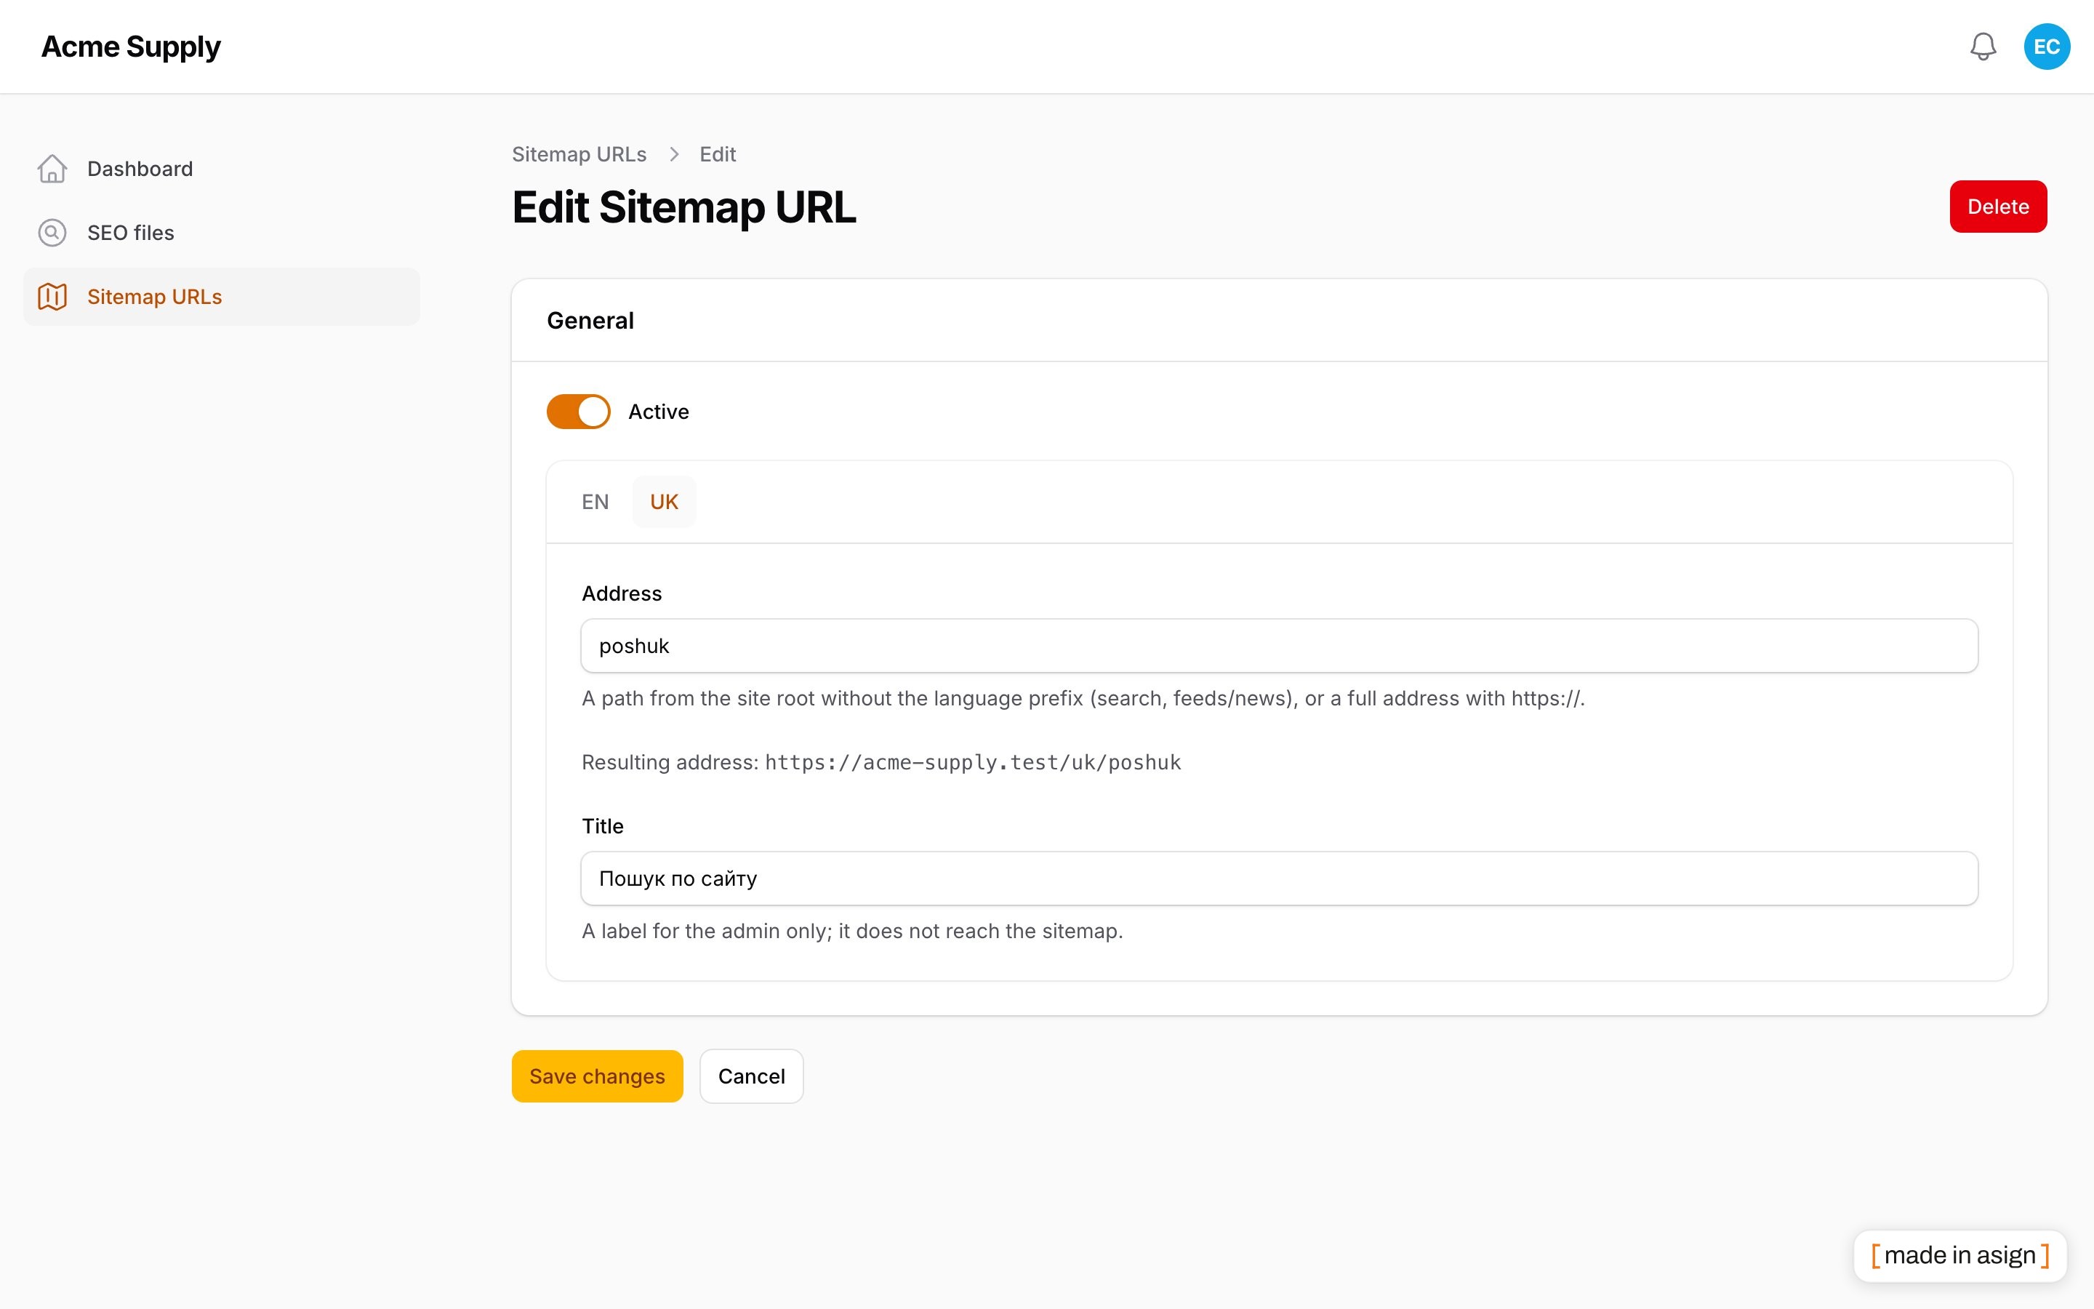Click the SEO files magnifier icon
The width and height of the screenshot is (2094, 1309).
click(x=52, y=233)
